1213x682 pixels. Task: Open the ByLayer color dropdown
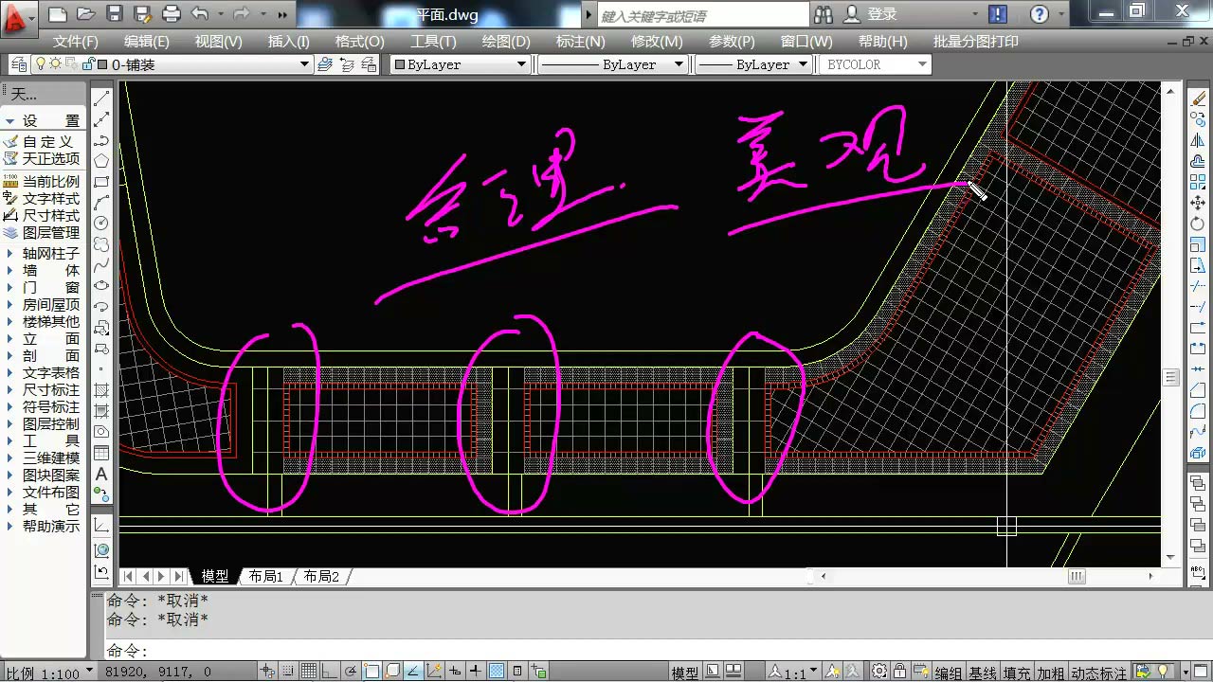[461, 64]
